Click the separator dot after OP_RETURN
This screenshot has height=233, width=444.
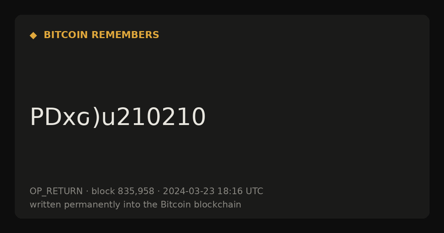coord(87,192)
